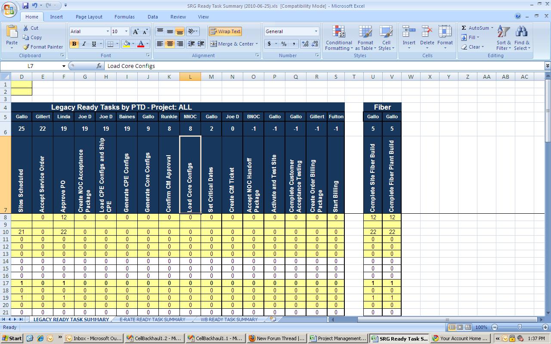Open Clear button in Editing group
The height and width of the screenshot is (344, 551).
[x=472, y=47]
